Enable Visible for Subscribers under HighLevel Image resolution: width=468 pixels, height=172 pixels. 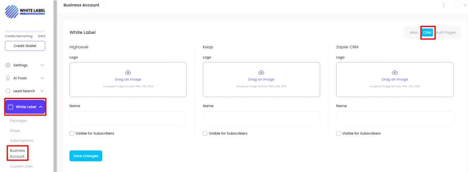tap(72, 133)
